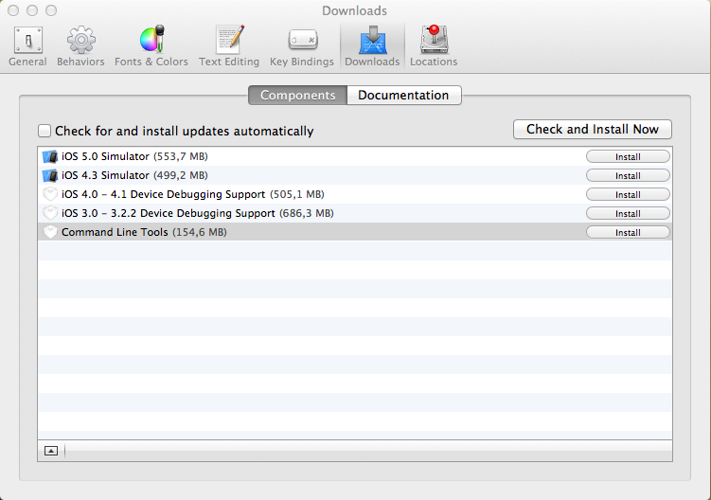Open the General preferences pane
711x500 pixels.
[x=27, y=45]
